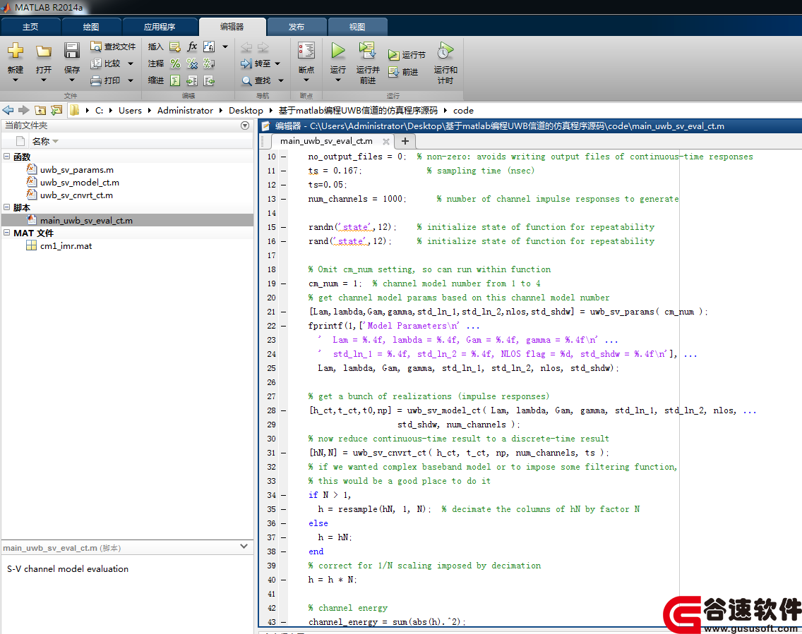Click the Compare (比较) button

(106, 63)
